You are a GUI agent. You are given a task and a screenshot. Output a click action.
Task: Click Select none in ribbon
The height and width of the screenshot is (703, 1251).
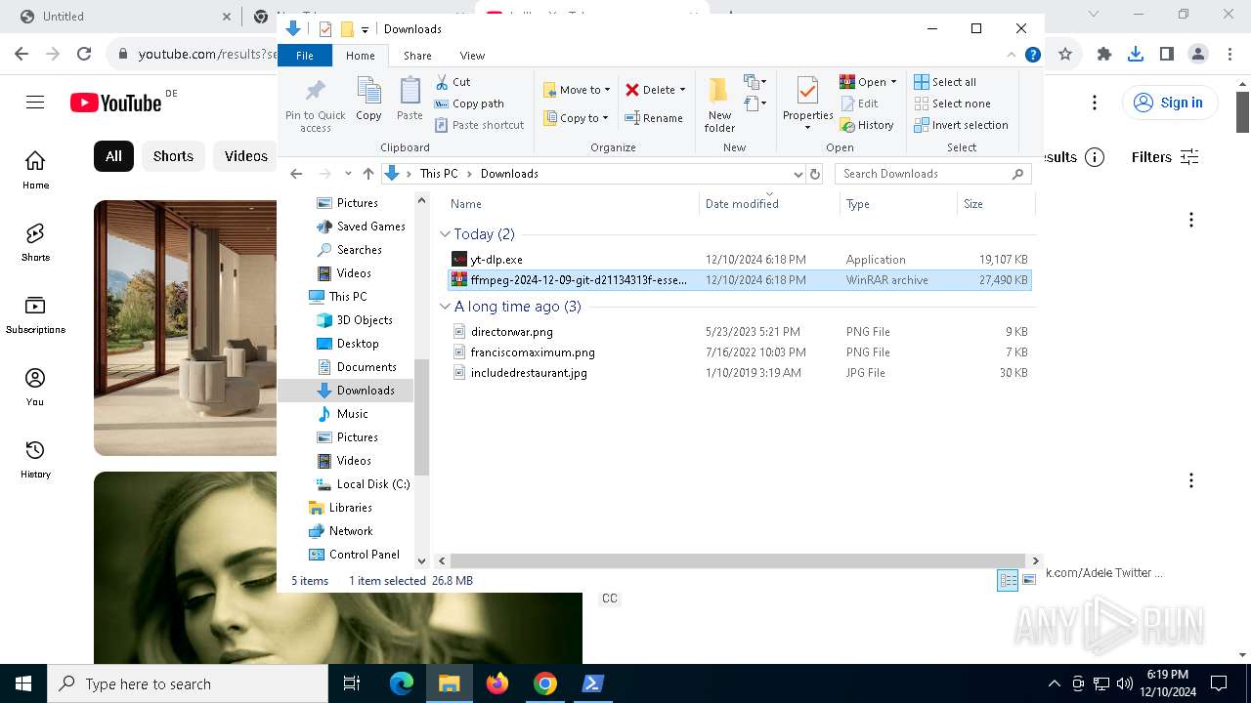(952, 103)
